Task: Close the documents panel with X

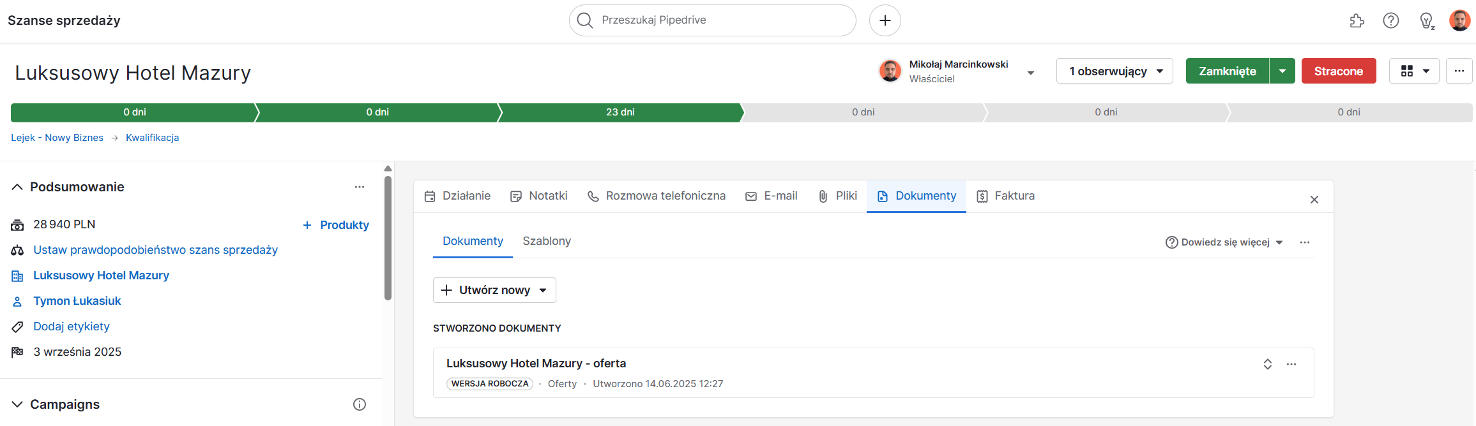Action: [x=1314, y=200]
